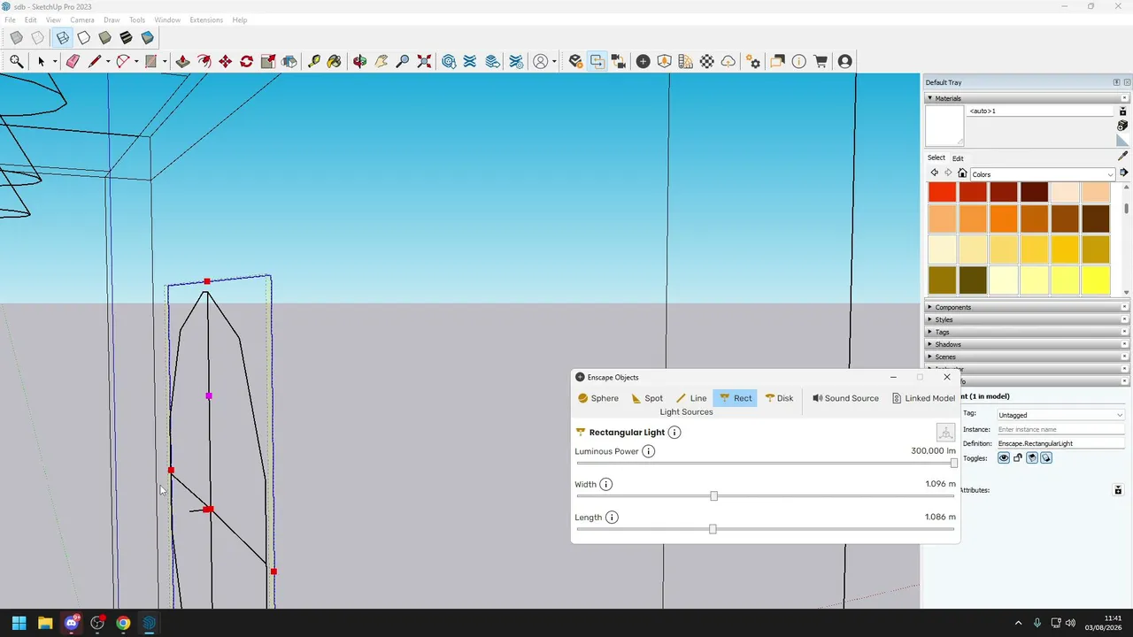Show Luminous Power info tooltip
This screenshot has height=637, width=1133.
point(648,451)
